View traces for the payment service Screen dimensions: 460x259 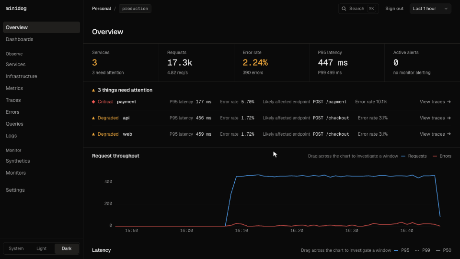coord(435,102)
